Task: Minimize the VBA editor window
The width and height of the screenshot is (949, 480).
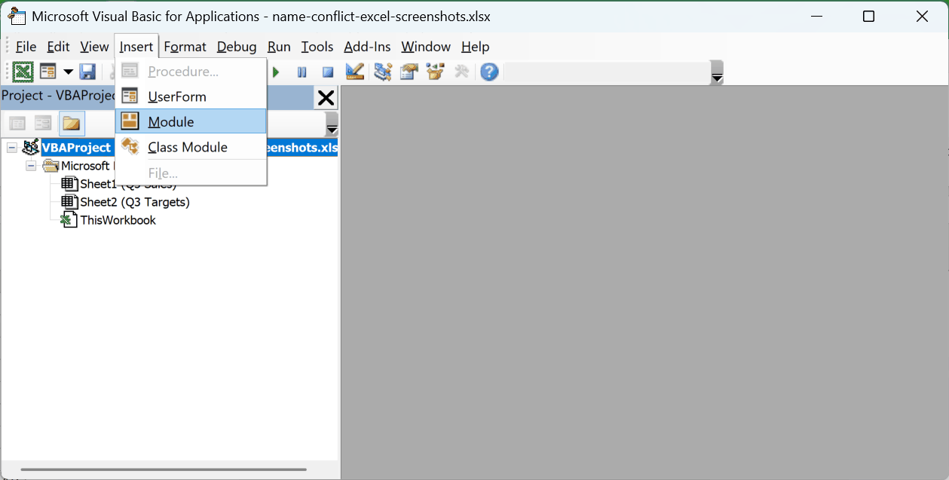Action: point(816,16)
